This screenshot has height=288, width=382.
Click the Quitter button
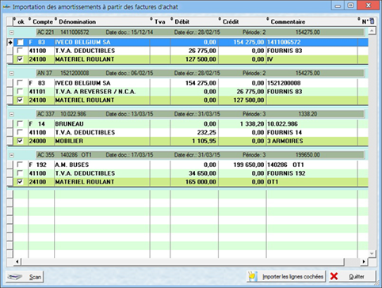[352, 276]
